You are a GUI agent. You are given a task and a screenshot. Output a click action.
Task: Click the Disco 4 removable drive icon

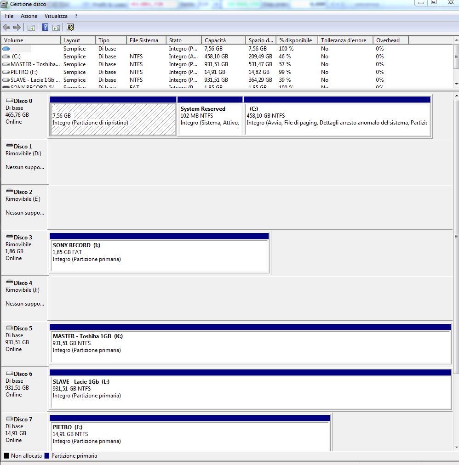tap(10, 282)
